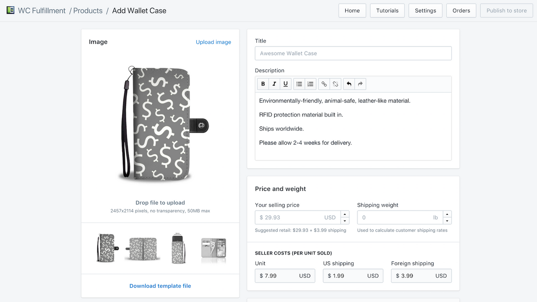This screenshot has width=537, height=302.
Task: Click the Upload image link
Action: pos(213,42)
